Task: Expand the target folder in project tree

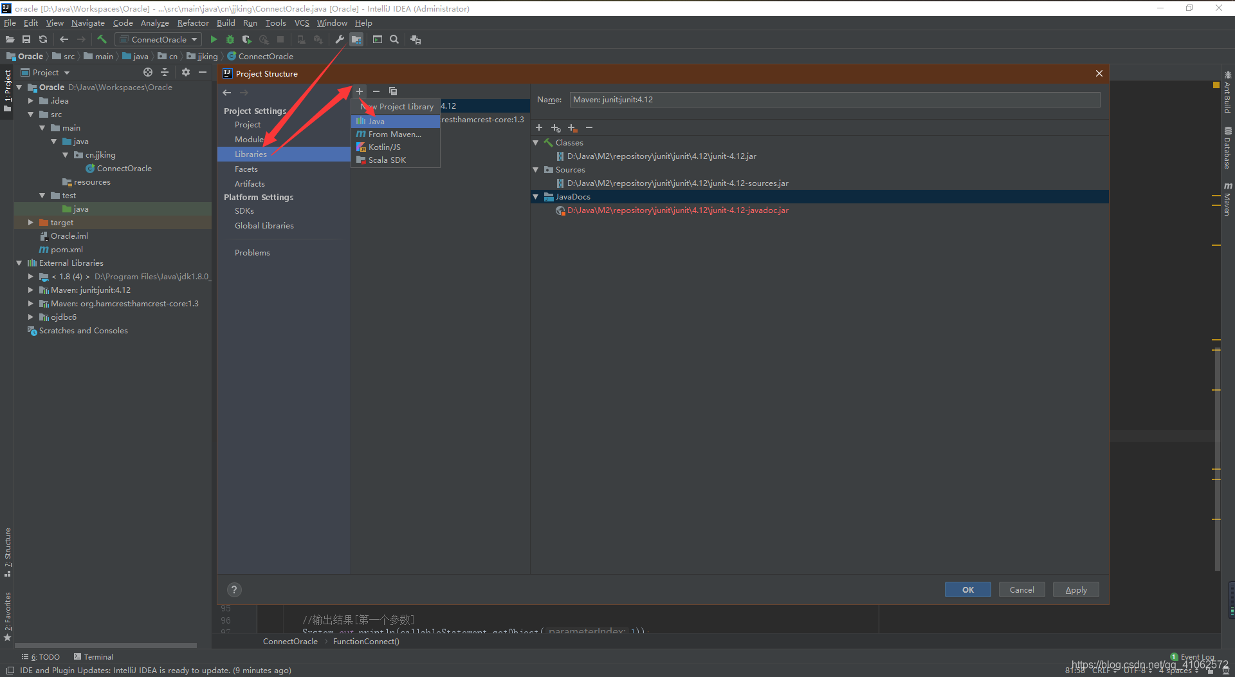Action: tap(30, 222)
